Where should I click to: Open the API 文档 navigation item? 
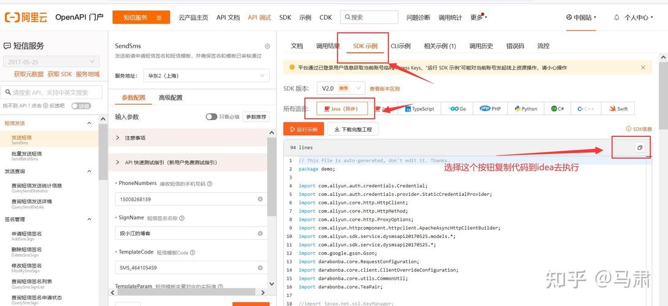[228, 18]
